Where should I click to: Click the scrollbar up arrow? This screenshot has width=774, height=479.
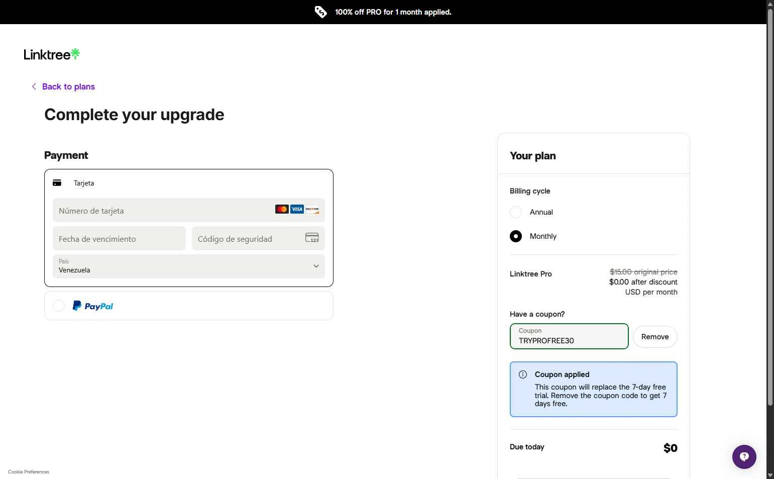point(770,4)
